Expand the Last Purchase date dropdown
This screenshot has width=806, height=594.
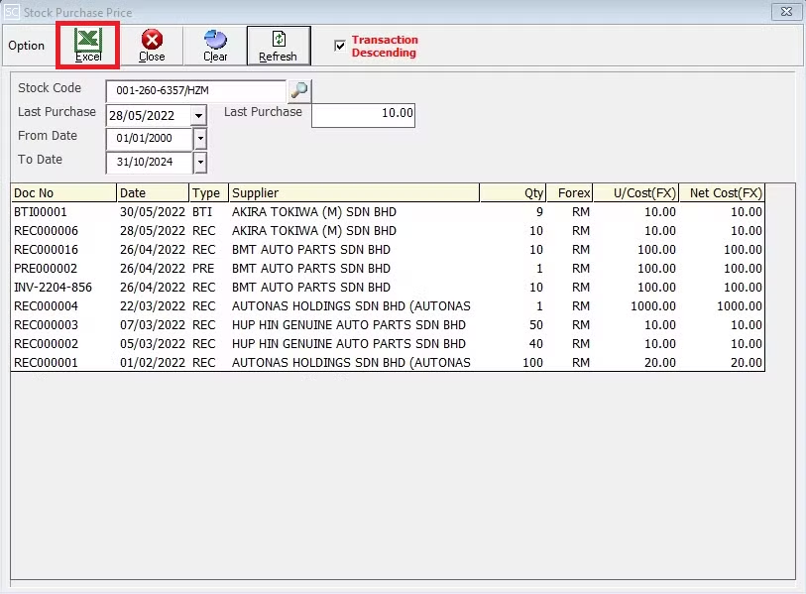(198, 115)
